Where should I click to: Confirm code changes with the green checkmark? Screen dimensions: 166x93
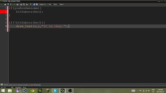click(1, 4)
